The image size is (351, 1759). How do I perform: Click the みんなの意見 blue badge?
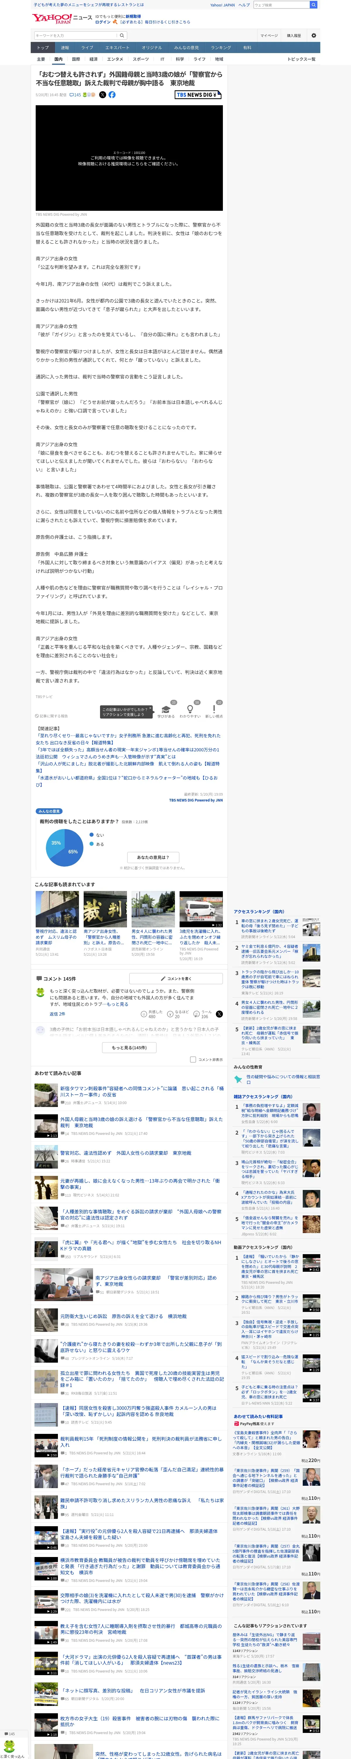[49, 811]
